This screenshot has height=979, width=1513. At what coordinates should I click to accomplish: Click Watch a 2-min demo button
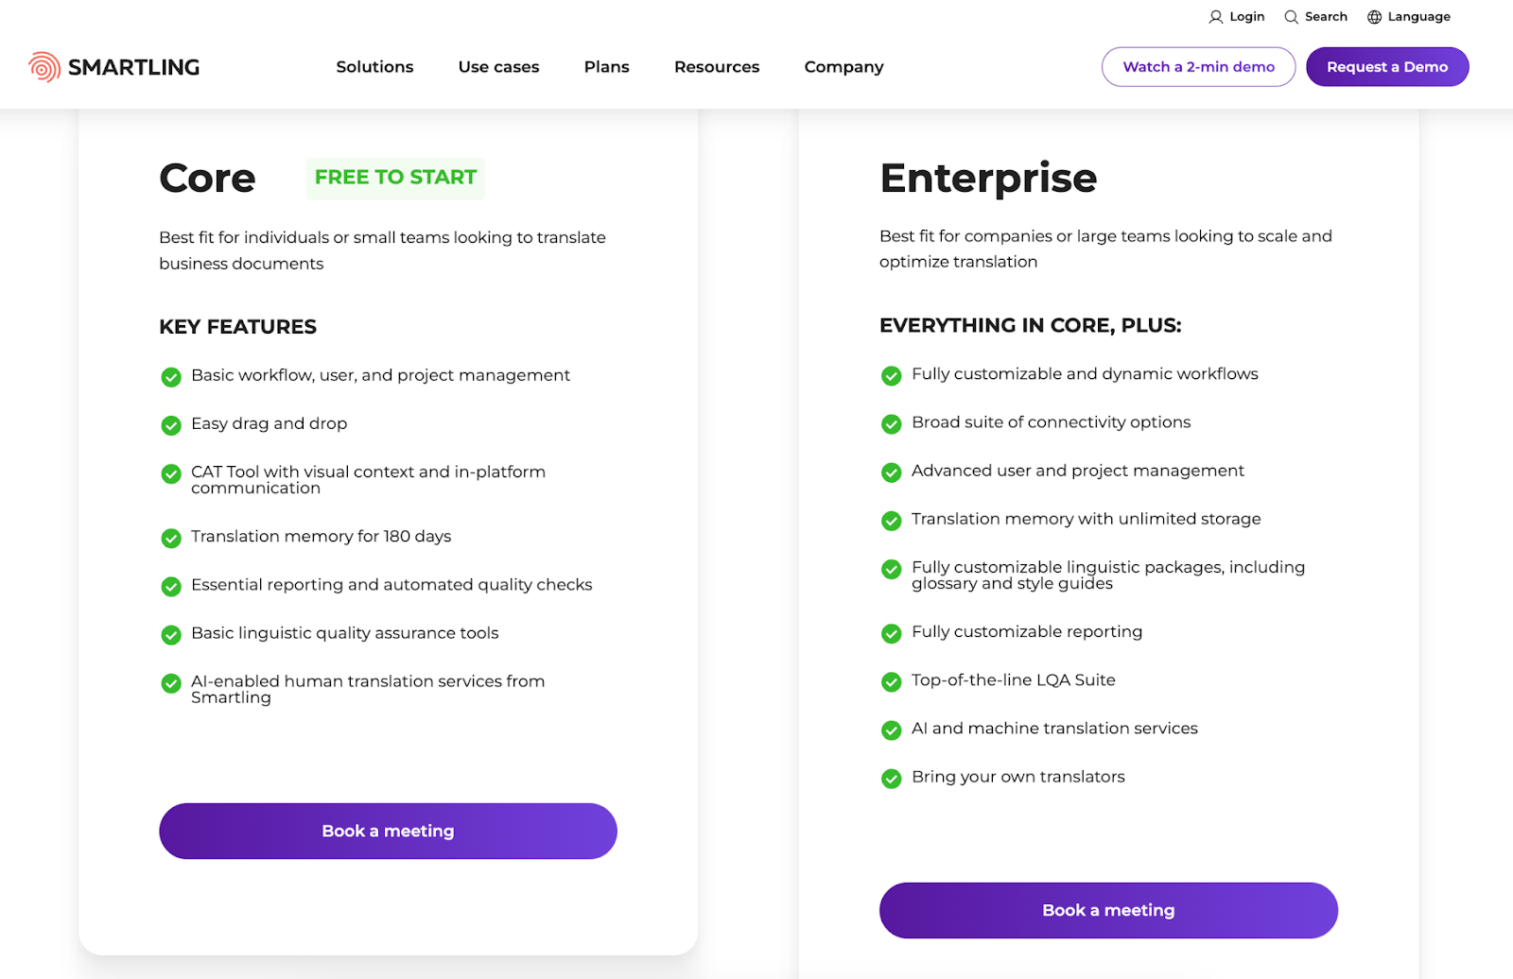[1198, 67]
